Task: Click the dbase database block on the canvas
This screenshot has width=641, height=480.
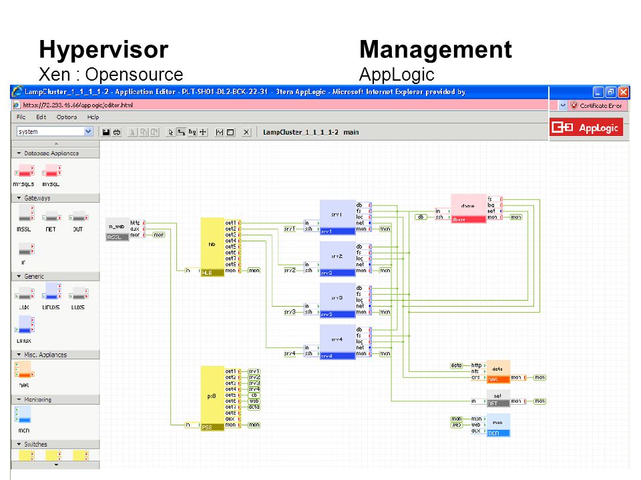Action: [469, 209]
